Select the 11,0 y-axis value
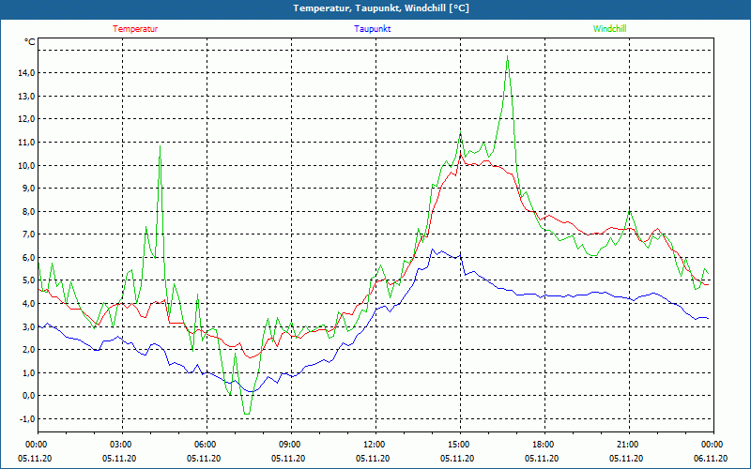The height and width of the screenshot is (469, 751). (x=27, y=143)
